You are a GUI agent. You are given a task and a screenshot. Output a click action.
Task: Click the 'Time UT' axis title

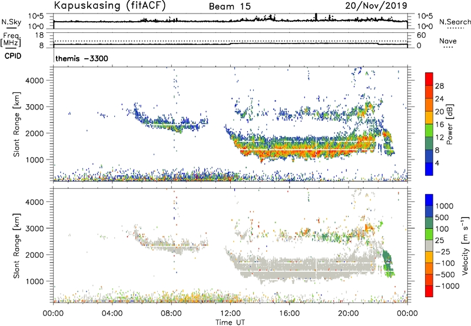pyautogui.click(x=230, y=322)
